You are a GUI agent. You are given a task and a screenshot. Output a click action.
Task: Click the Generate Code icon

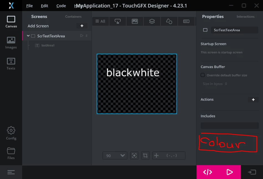coord(208,172)
